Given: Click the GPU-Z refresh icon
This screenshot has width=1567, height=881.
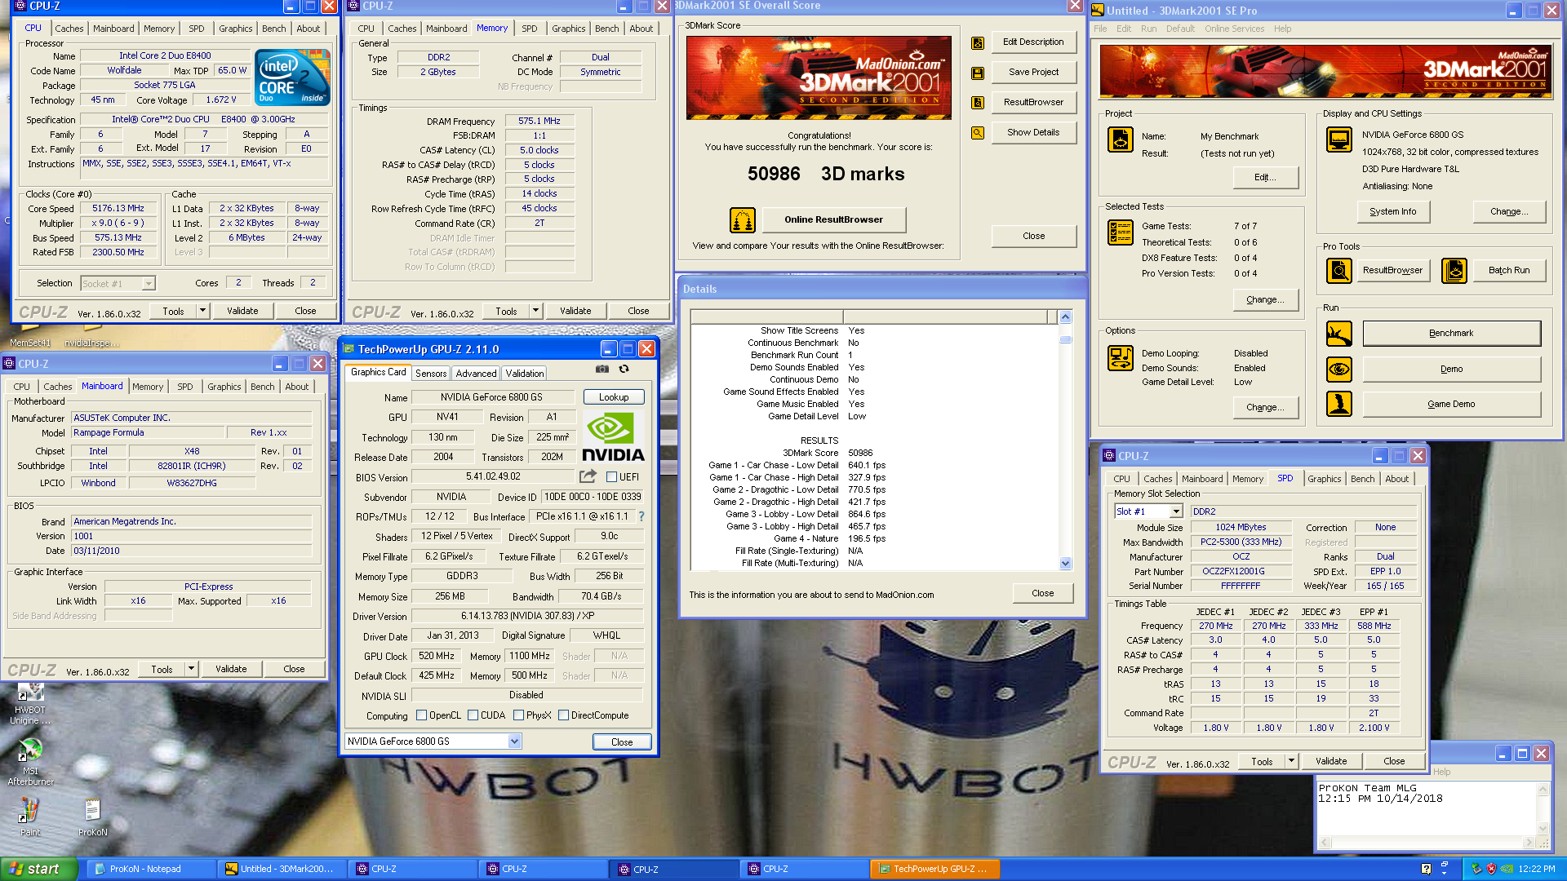Looking at the screenshot, I should 624,370.
